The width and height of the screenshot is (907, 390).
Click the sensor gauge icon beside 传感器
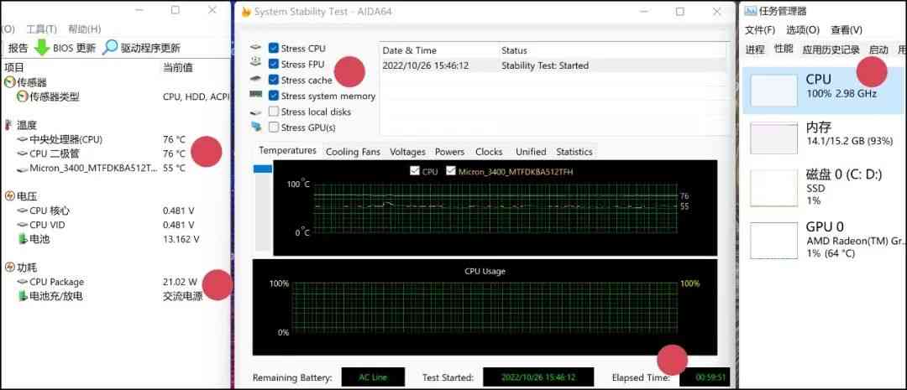pyautogui.click(x=9, y=82)
